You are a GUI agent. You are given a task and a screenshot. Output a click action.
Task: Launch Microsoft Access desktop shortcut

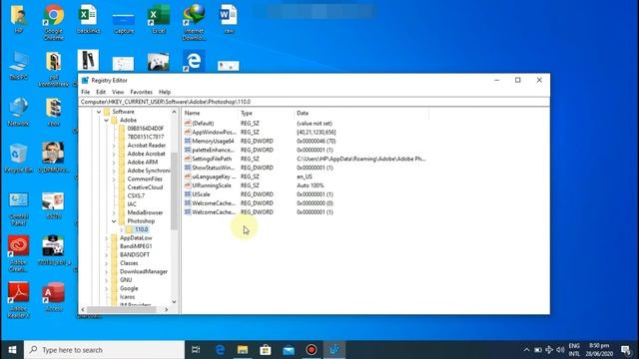tap(53, 297)
